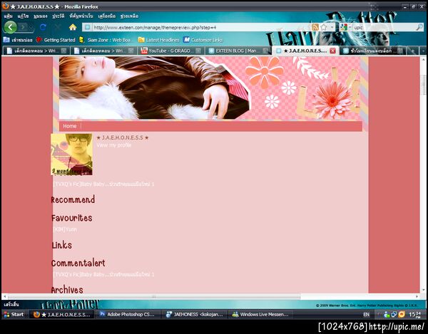Open the Siam Zone : Web Boa... bookmark

click(x=106, y=40)
